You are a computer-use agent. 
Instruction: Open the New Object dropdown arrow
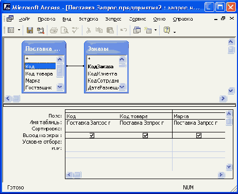pyautogui.click(x=156, y=30)
